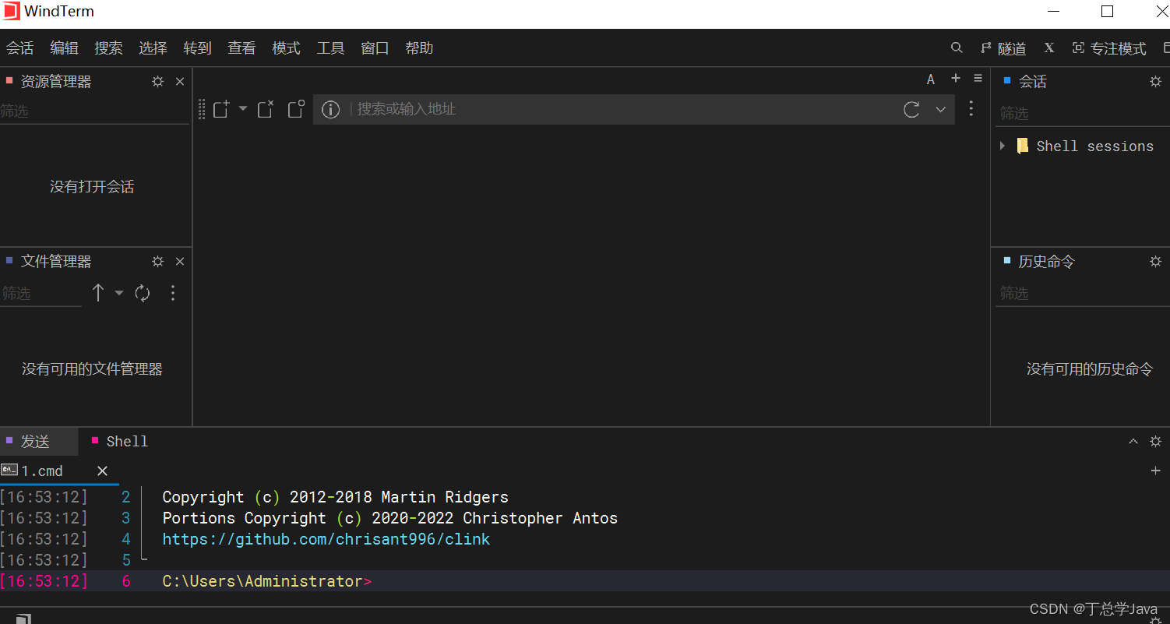This screenshot has height=624, width=1170.
Task: Close the 资源管理器 panel
Action: [x=180, y=82]
